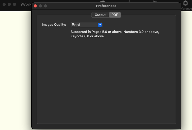Click the Preferences gear icon in toolbar
The height and width of the screenshot is (130, 192).
coord(185,3)
